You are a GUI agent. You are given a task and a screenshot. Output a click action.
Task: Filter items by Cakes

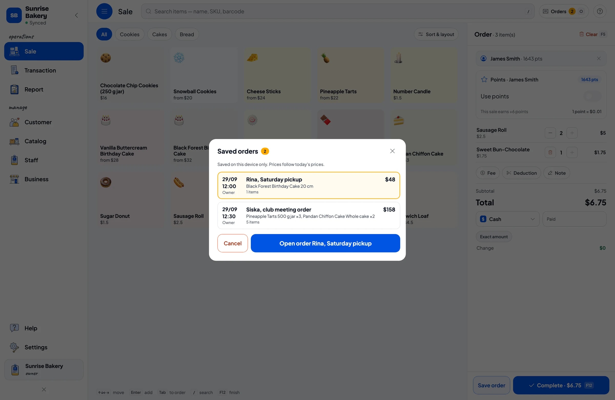coord(159,34)
